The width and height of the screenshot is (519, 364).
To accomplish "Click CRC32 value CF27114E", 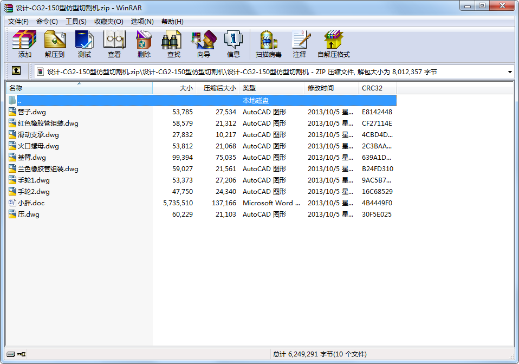I will point(377,123).
